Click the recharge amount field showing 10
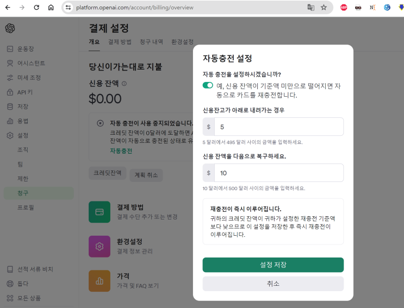The height and width of the screenshot is (308, 404). [x=279, y=173]
